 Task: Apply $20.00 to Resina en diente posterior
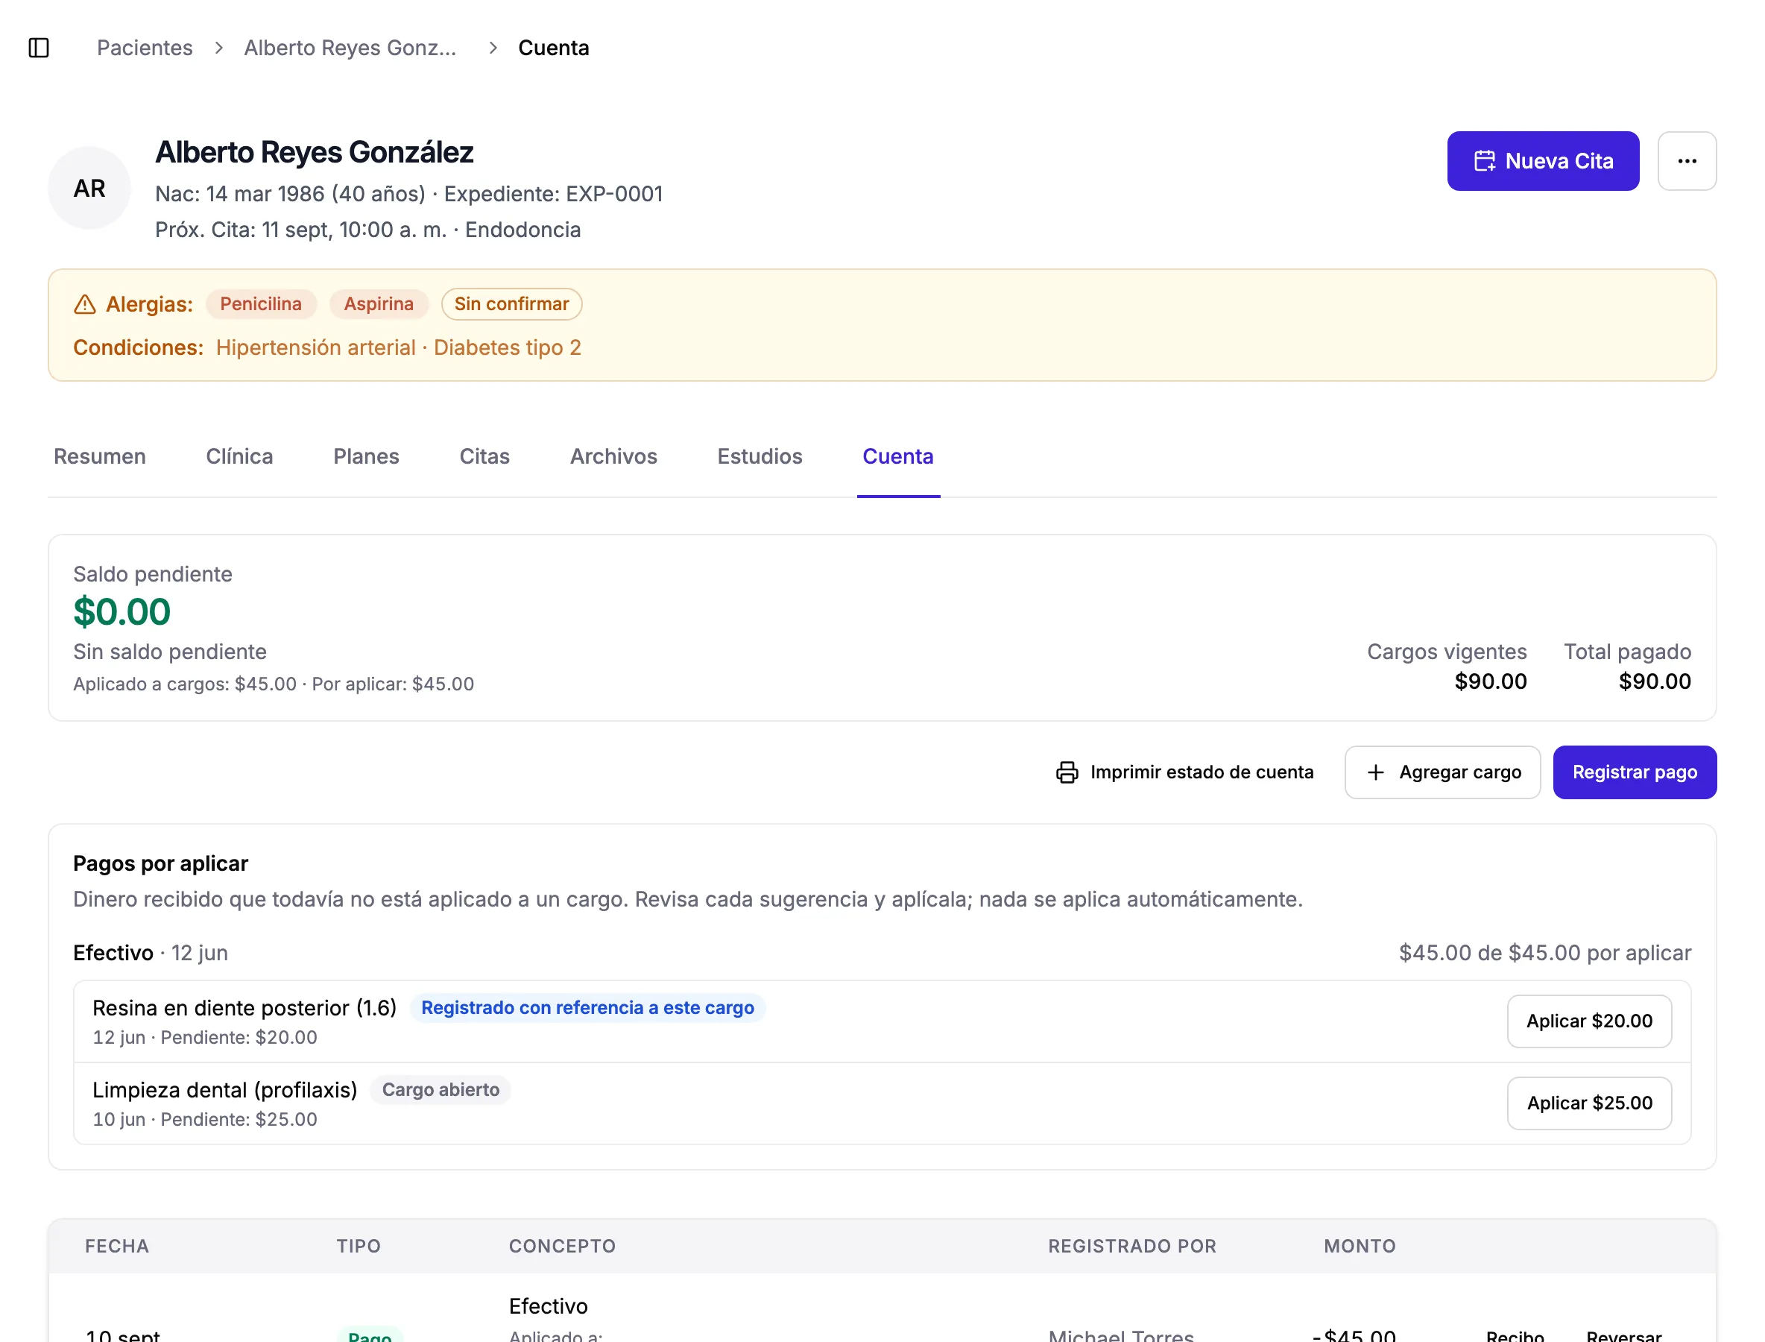1588,1021
